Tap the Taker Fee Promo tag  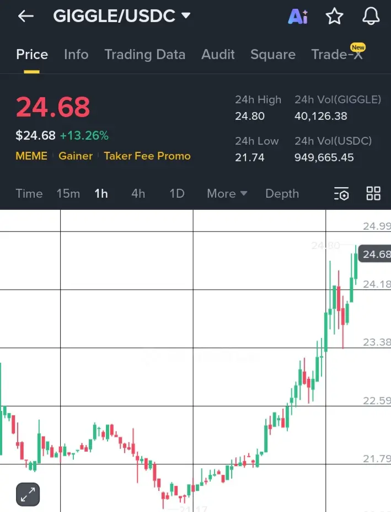pos(147,156)
